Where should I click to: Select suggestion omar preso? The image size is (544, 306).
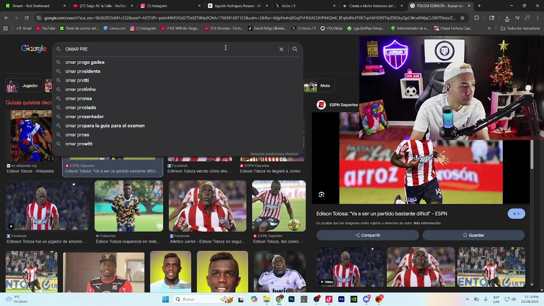178,135
